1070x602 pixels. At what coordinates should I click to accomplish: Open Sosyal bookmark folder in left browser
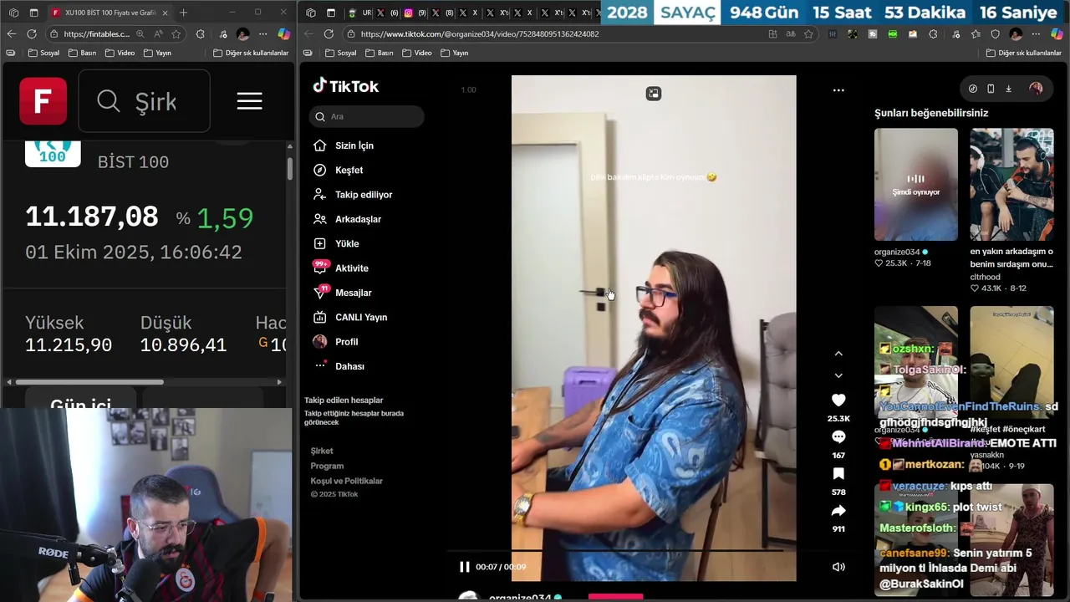click(x=43, y=53)
